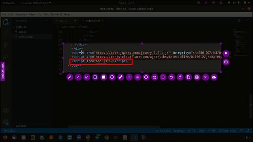Screen dimensions: 253x142
Task: Select the Arrow tool
Action: click(x=87, y=77)
